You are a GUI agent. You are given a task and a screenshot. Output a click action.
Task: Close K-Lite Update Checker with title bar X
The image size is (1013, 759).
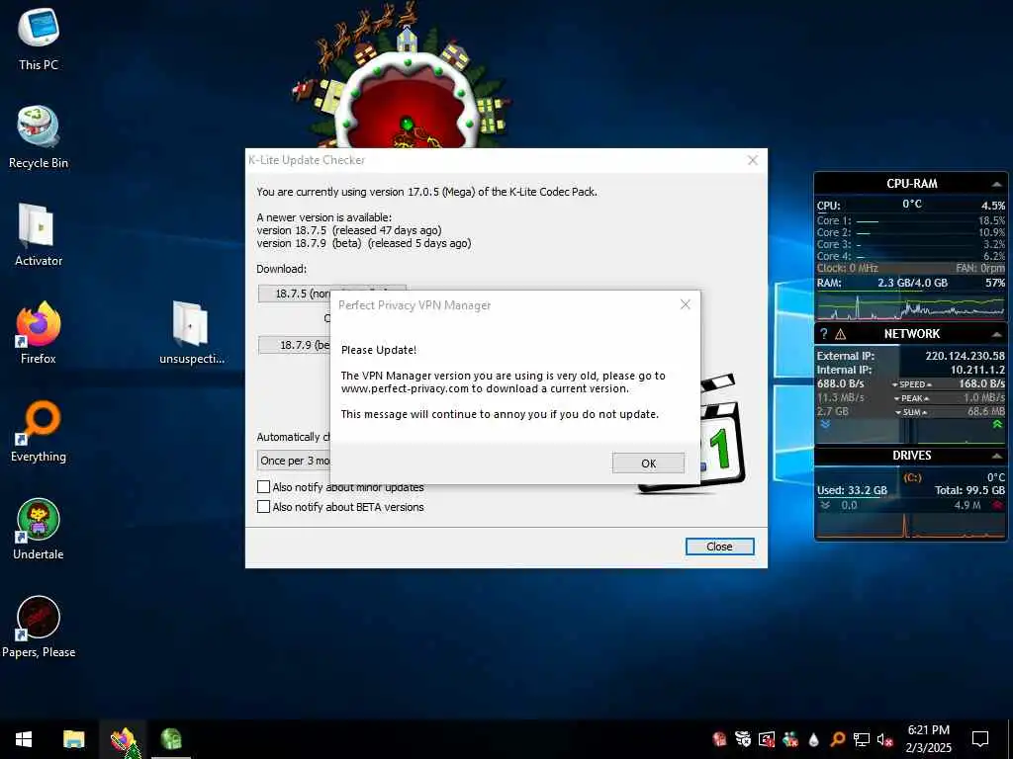coord(753,160)
